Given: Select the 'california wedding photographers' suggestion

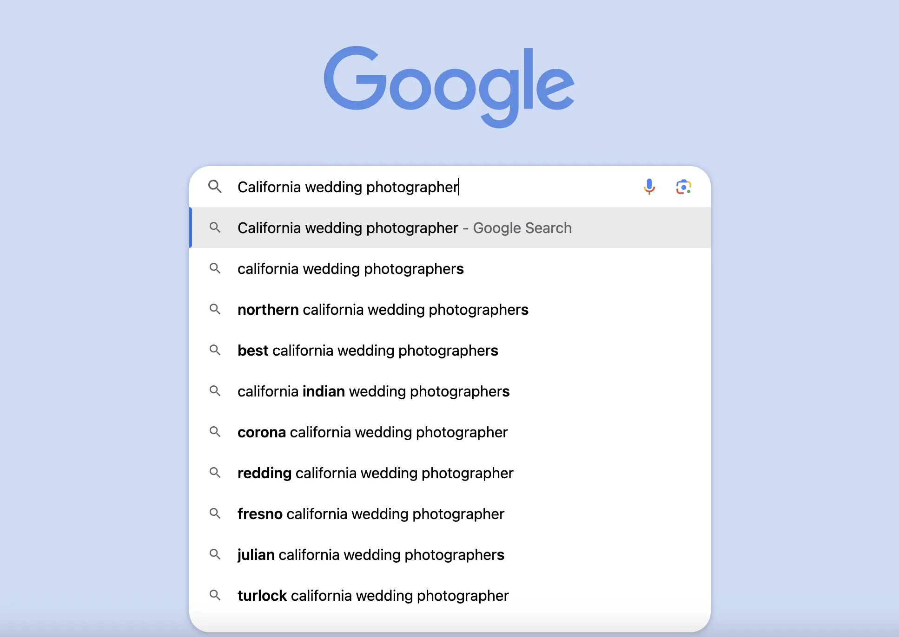Looking at the screenshot, I should click(350, 268).
